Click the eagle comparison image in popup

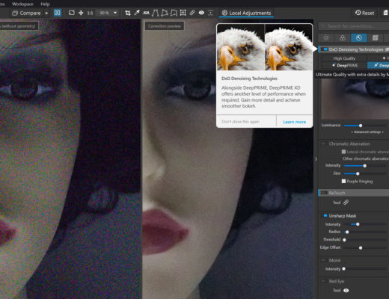pyautogui.click(x=265, y=48)
